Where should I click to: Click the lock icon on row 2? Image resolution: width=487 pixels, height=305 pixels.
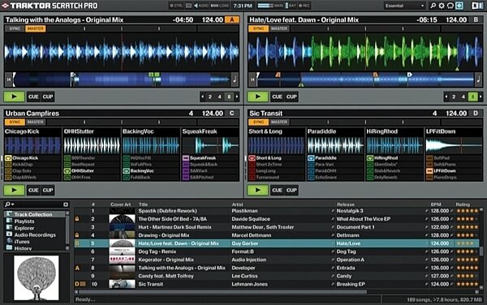77,219
